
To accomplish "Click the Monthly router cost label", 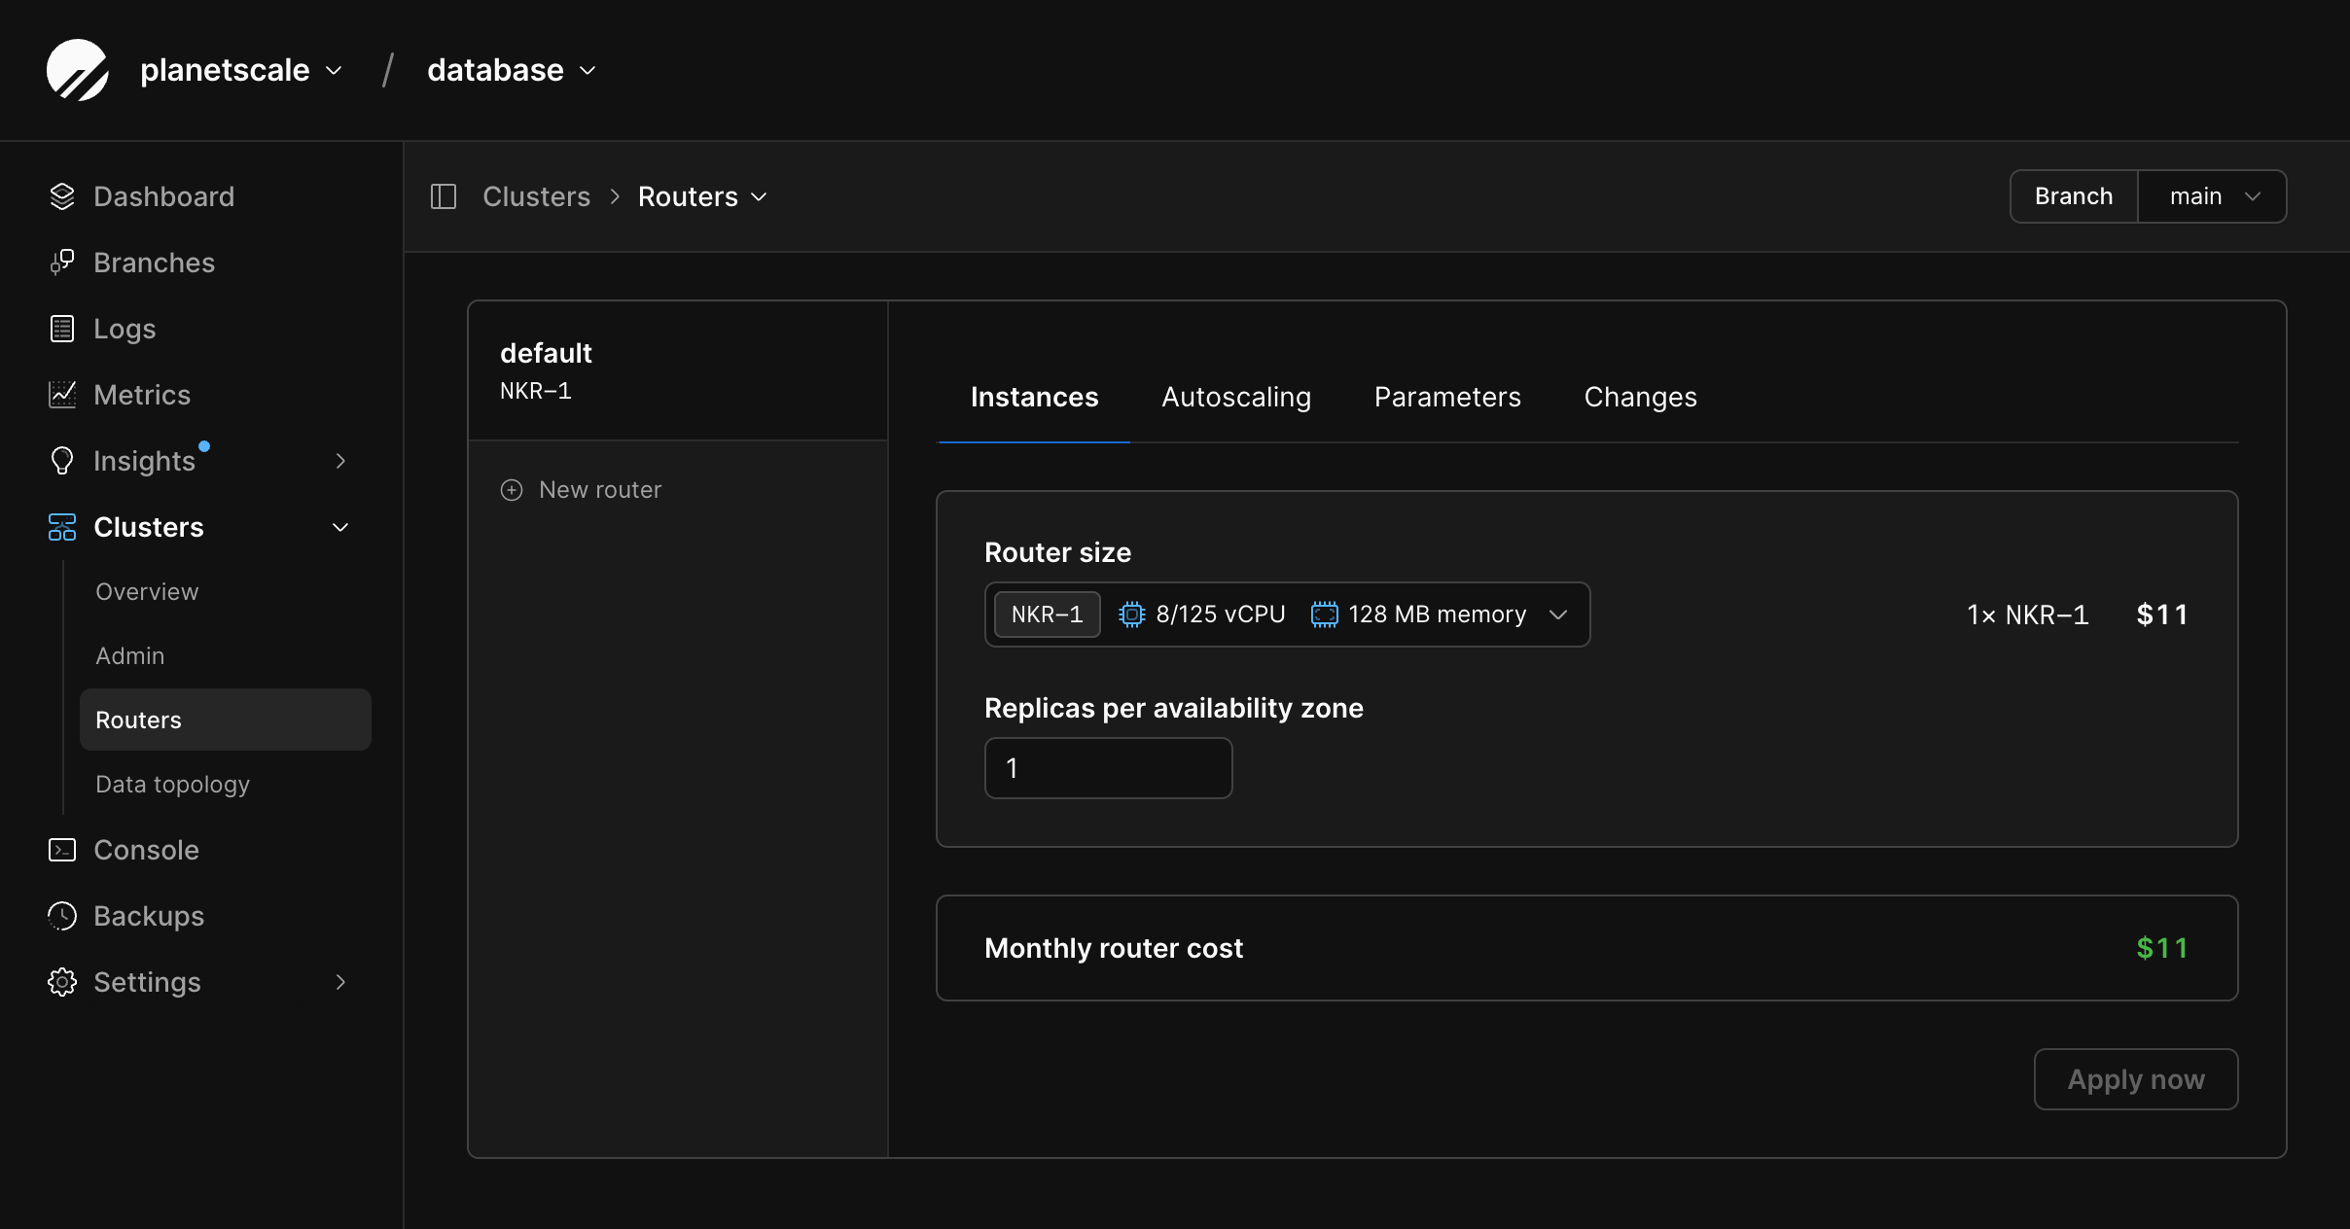I will pos(1114,948).
